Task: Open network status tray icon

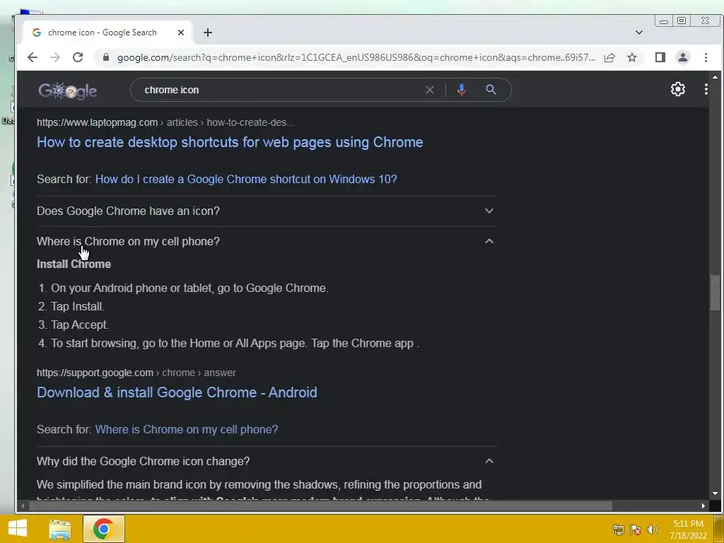Action: click(x=618, y=530)
